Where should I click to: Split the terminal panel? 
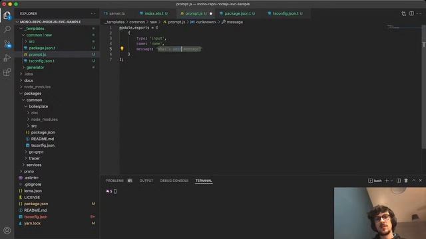click(399, 181)
